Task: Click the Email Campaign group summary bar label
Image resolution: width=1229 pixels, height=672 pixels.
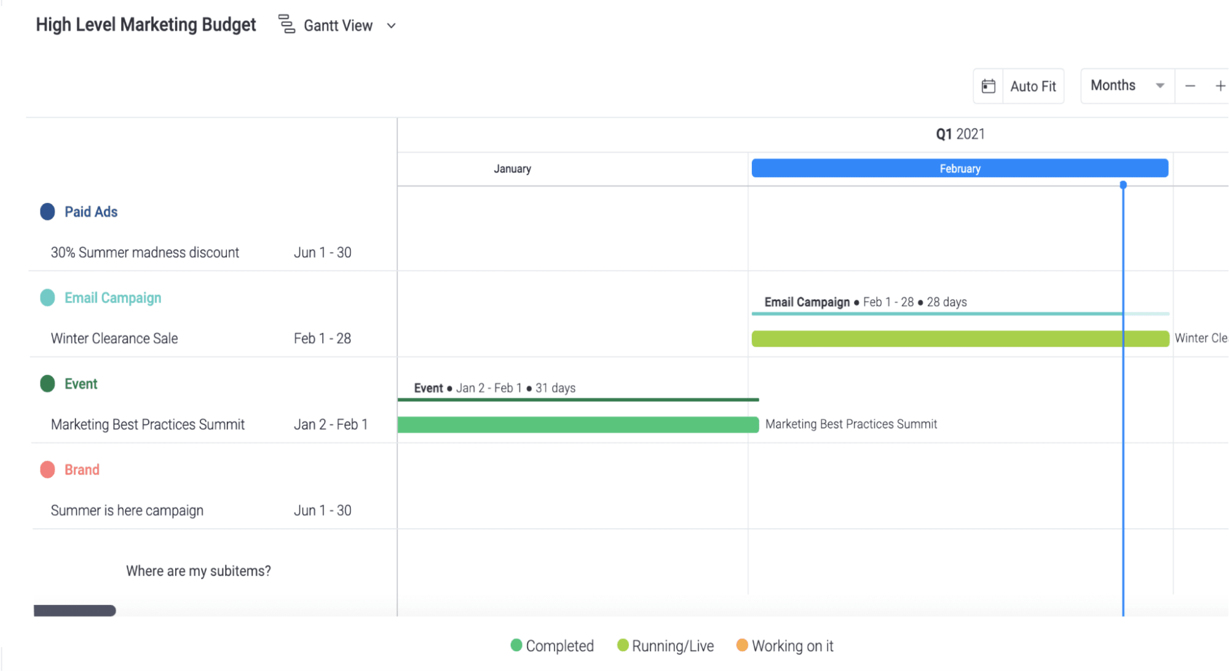Action: [x=866, y=302]
